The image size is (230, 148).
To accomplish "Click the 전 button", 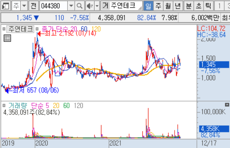I will point(34,6).
